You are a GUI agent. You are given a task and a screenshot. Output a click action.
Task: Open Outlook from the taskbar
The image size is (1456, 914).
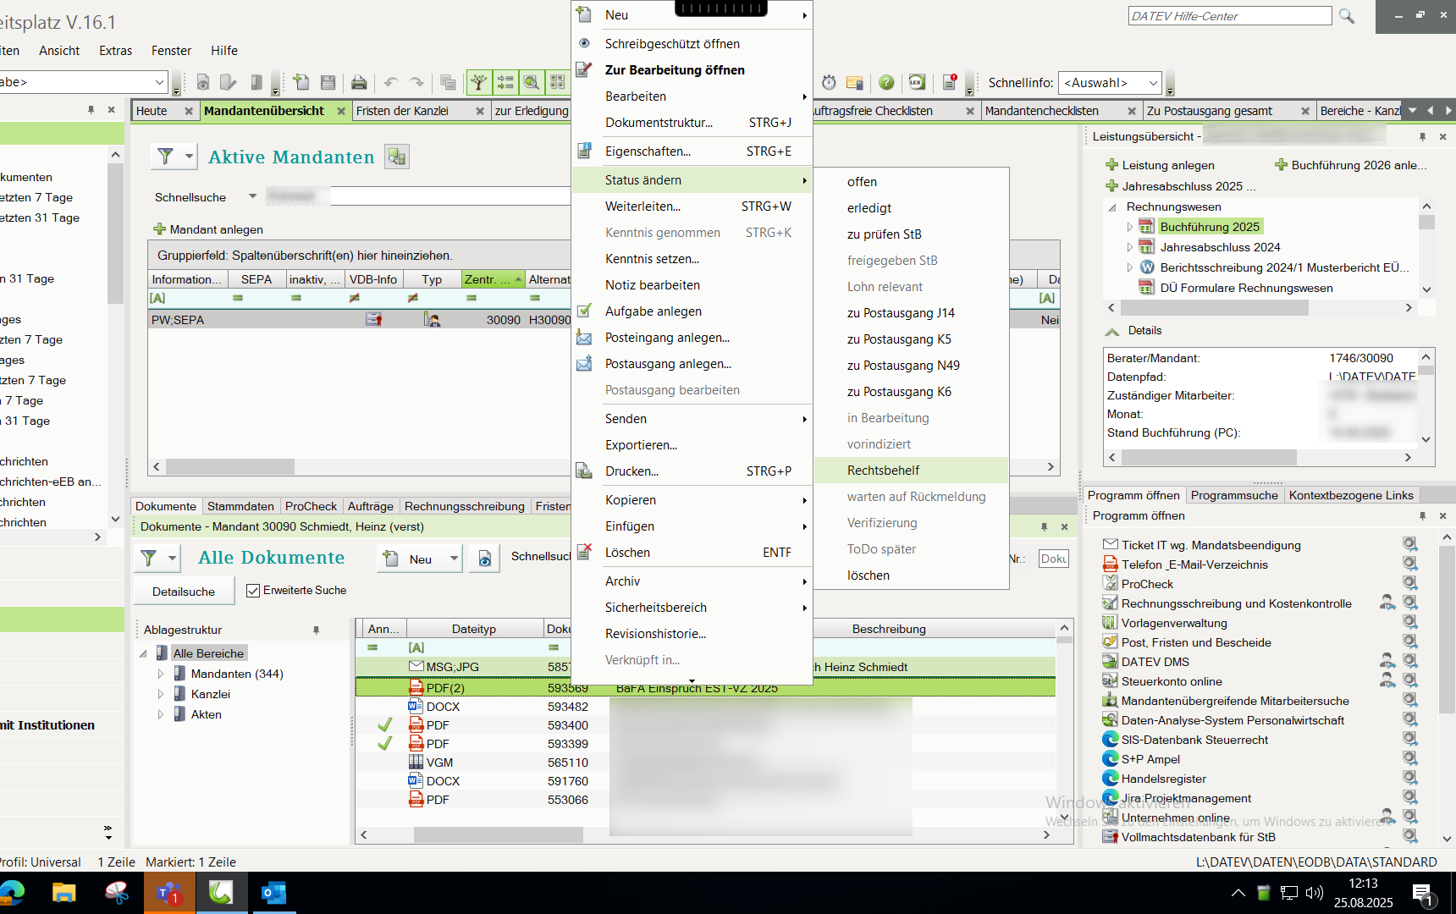pyautogui.click(x=273, y=893)
